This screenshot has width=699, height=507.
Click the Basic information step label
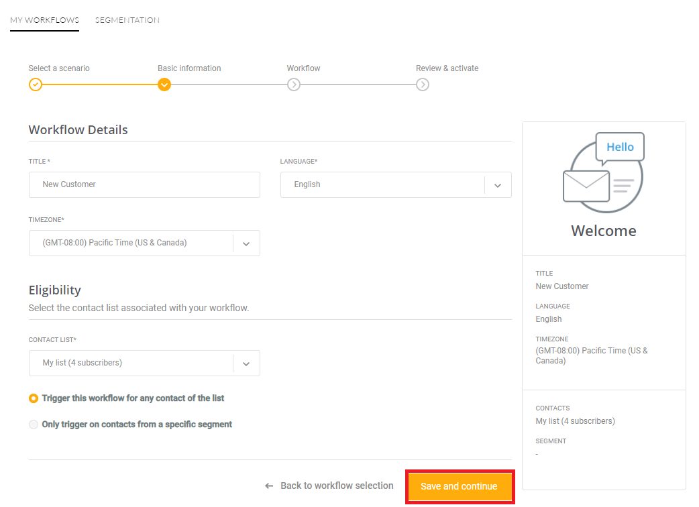189,68
